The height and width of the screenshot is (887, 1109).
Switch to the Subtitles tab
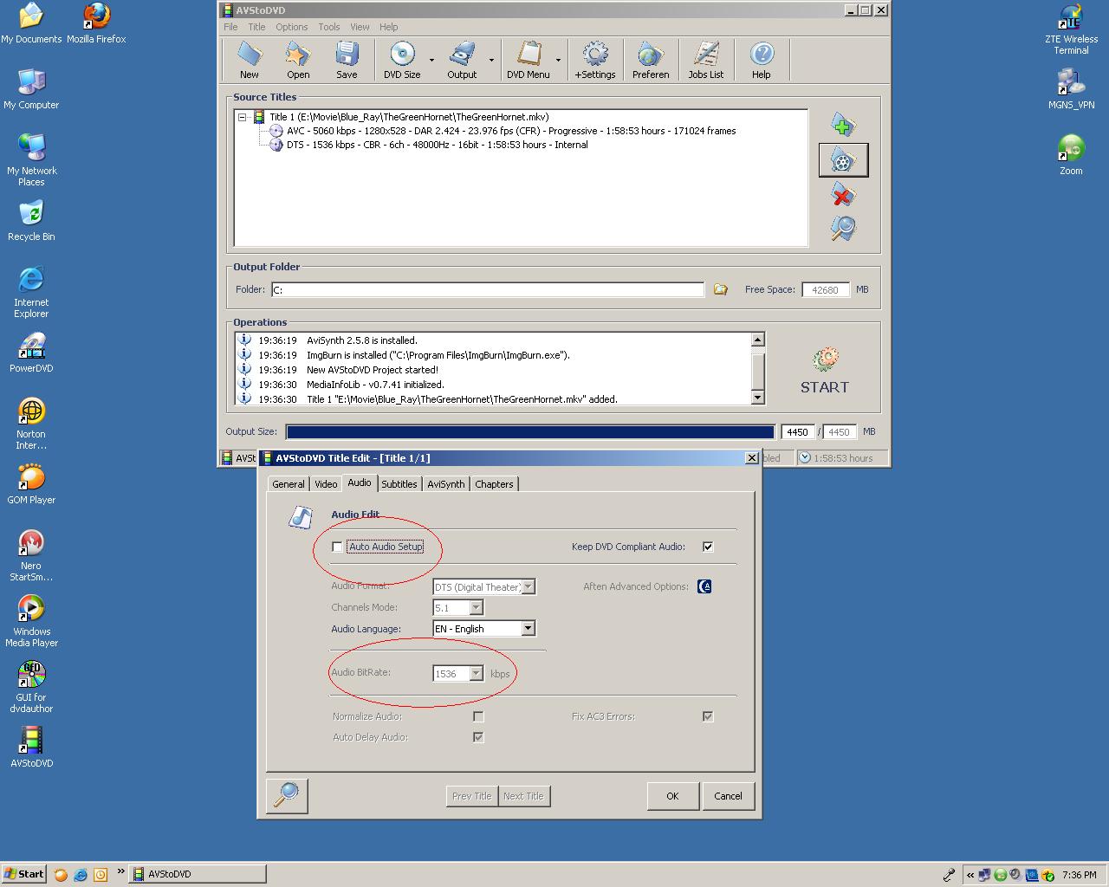click(x=399, y=484)
